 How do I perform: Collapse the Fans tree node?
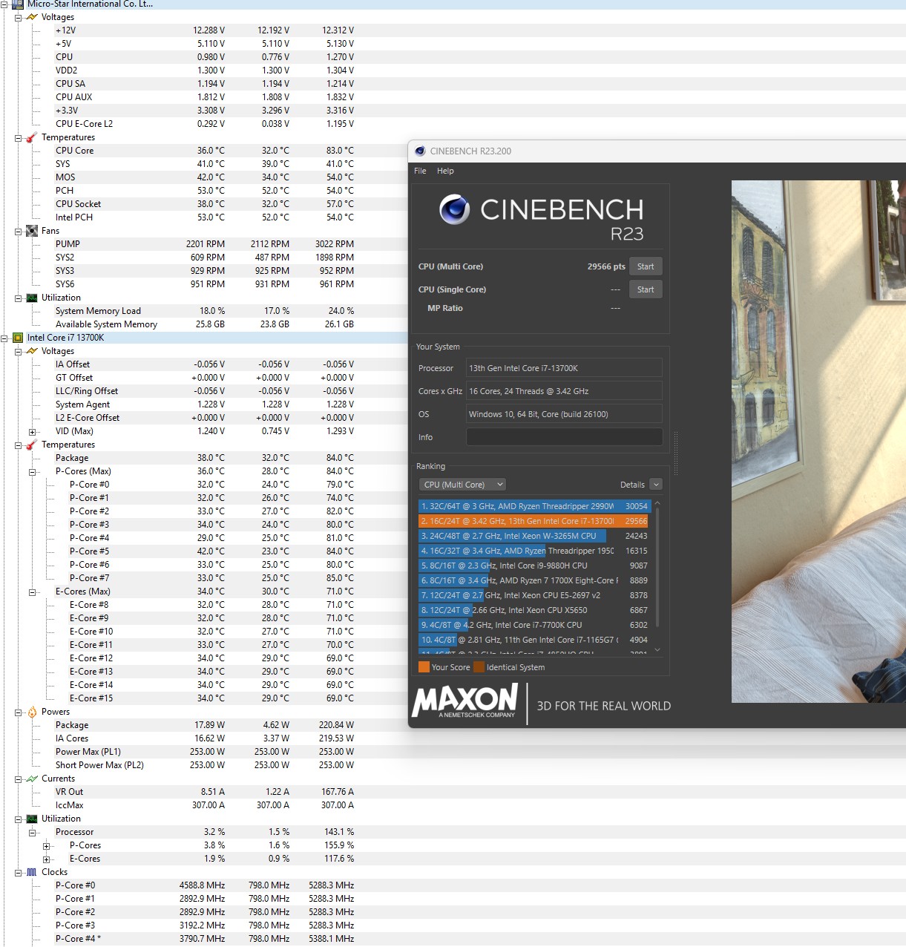pos(18,231)
